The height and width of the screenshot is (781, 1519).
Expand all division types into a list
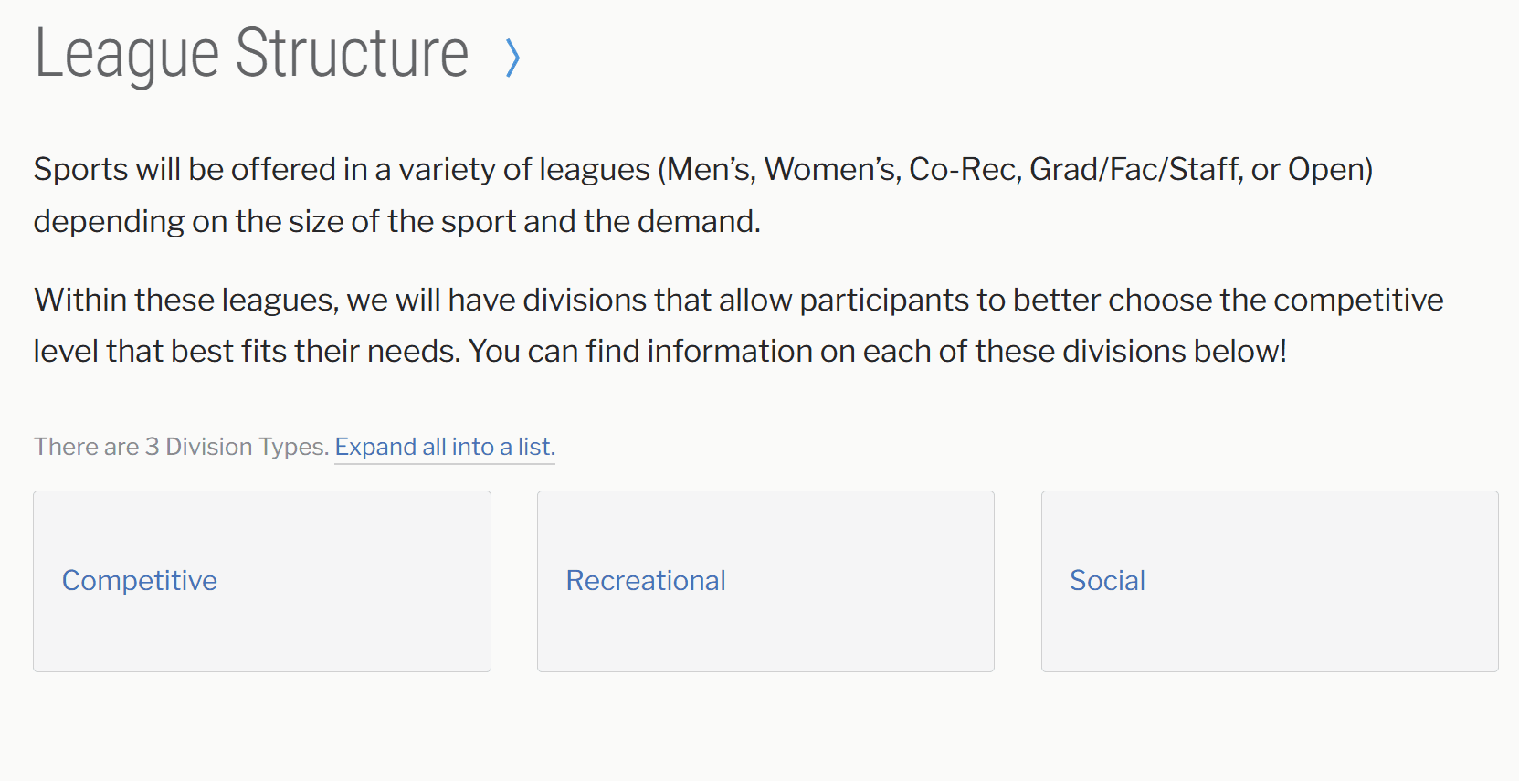tap(445, 447)
